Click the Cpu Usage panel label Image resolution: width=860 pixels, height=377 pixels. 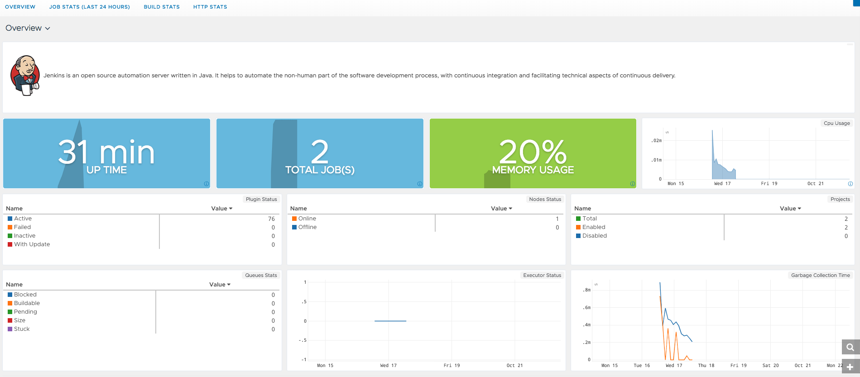point(836,123)
